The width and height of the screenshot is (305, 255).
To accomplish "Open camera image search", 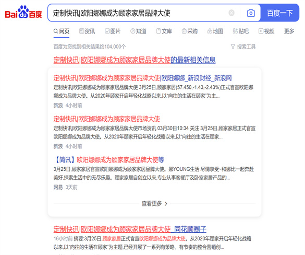I will [251, 13].
